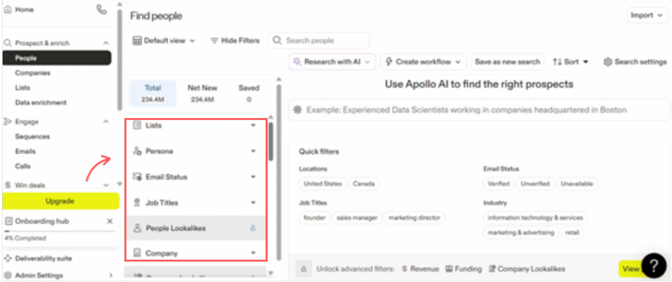Screen dimensions: 672x282
Task: Expand Admin Settings submenu arrow
Action: [x=111, y=275]
